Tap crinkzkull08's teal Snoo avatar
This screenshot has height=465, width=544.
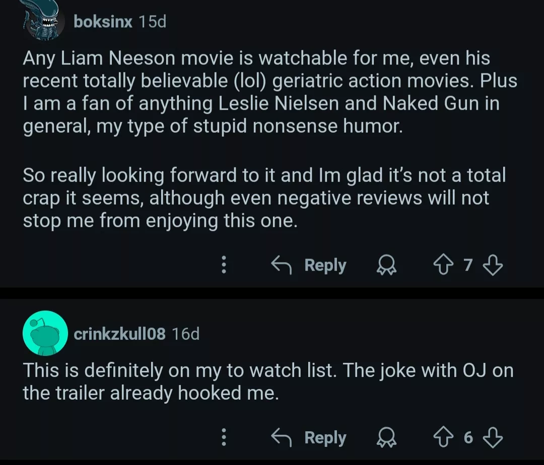(x=45, y=333)
